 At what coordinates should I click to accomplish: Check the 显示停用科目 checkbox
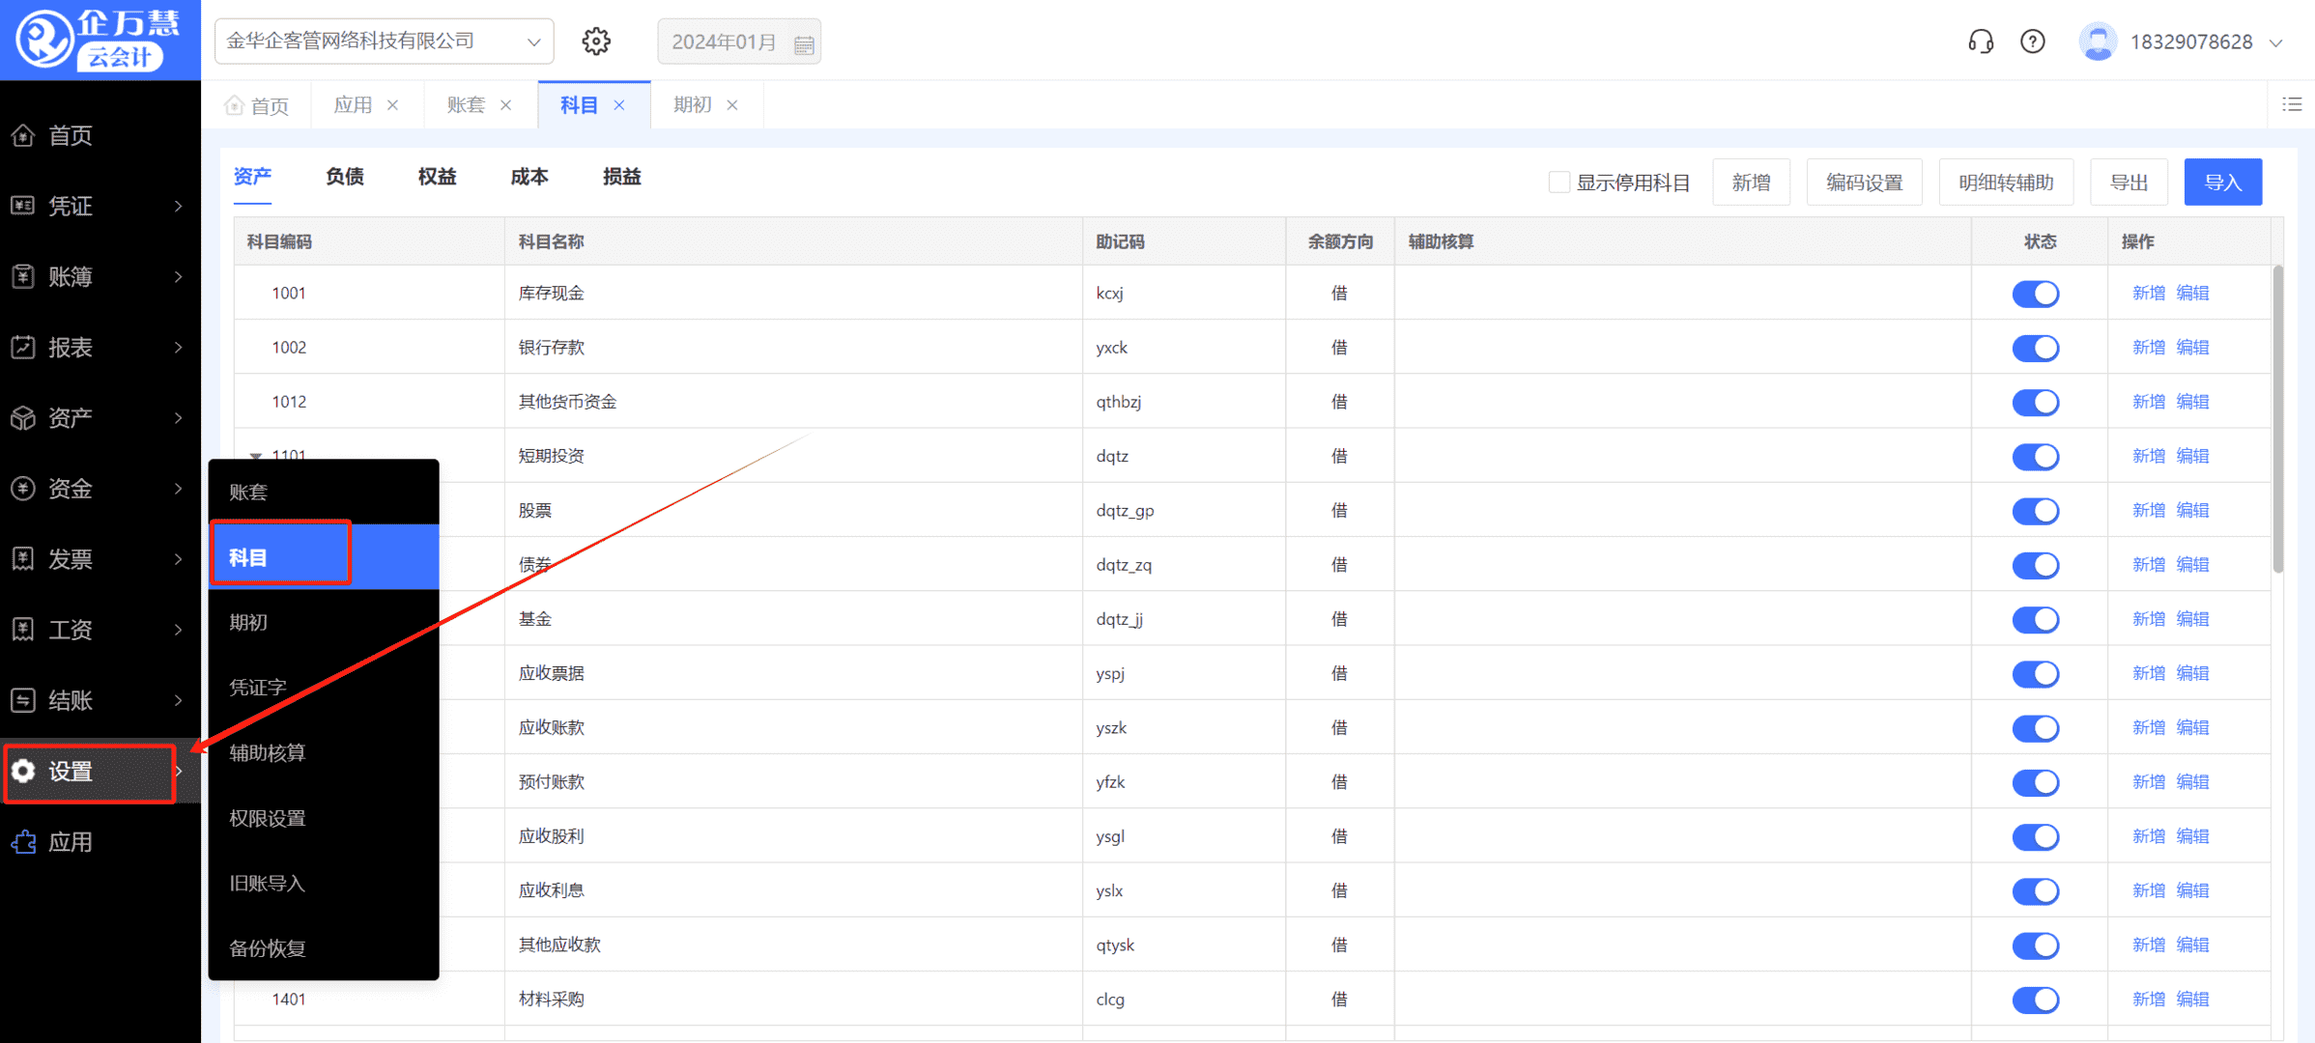click(x=1558, y=183)
